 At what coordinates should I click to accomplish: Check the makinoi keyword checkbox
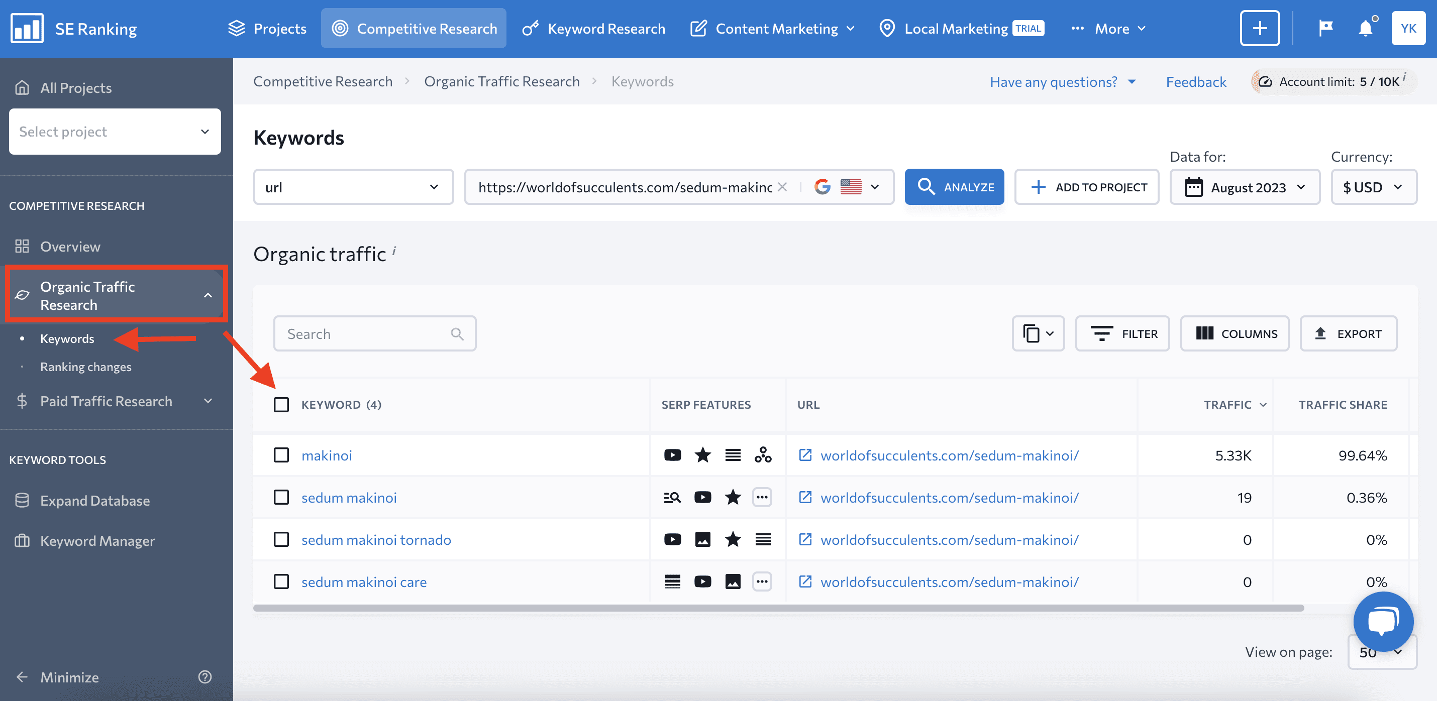point(281,455)
